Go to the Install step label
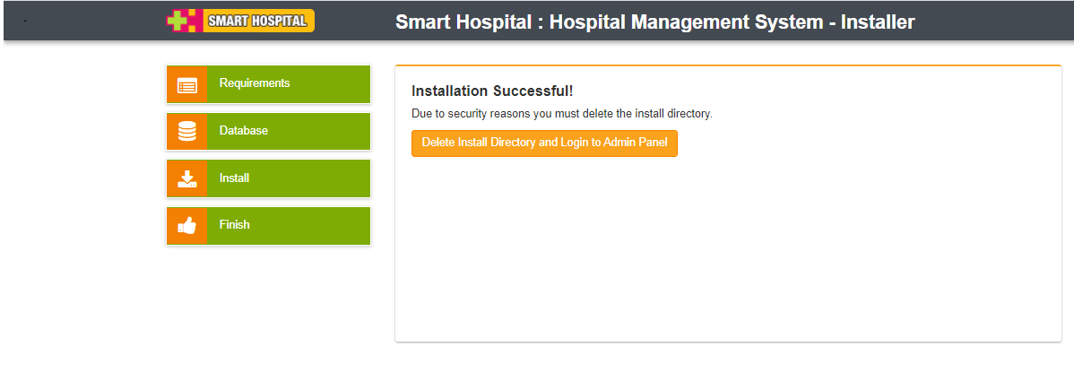This screenshot has width=1074, height=382. coord(234,178)
